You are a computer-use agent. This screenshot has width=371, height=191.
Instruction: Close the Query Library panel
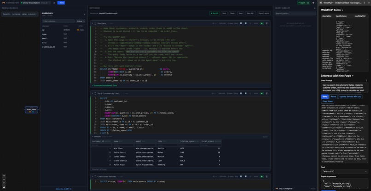314,8
